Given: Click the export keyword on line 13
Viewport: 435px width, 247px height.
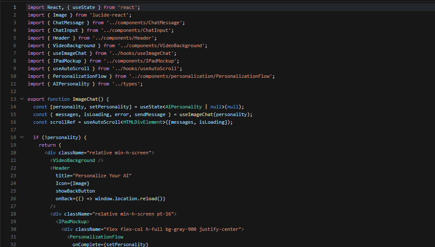Looking at the screenshot, I should click(x=36, y=99).
